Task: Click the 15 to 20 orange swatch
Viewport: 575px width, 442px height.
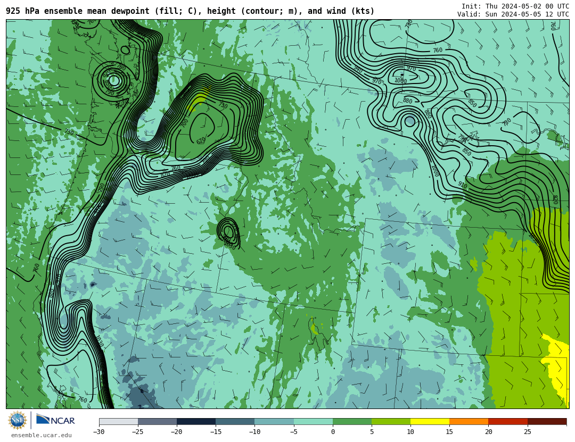Action: tap(469, 422)
